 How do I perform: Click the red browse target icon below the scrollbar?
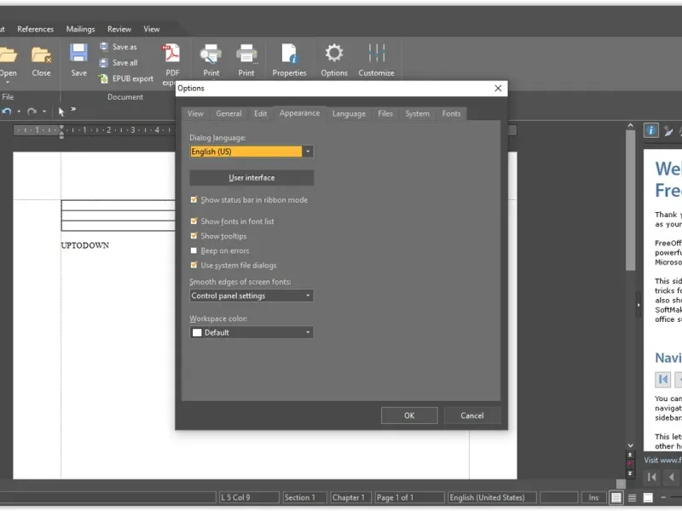630,464
